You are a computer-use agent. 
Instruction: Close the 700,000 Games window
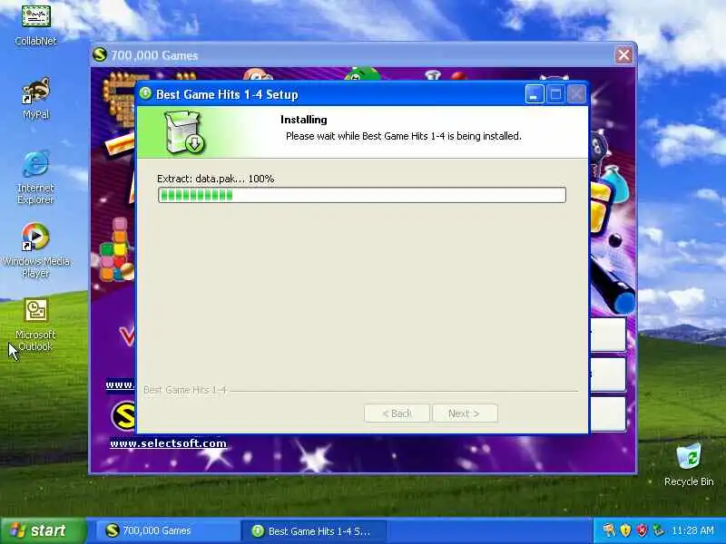tap(623, 55)
